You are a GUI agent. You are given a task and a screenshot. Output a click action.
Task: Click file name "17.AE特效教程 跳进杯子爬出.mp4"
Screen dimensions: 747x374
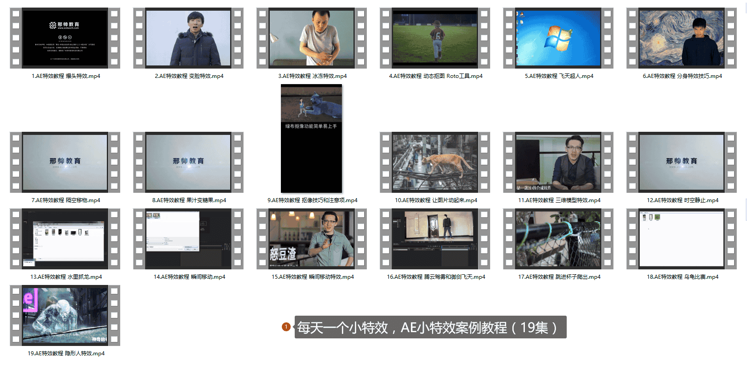[x=559, y=277]
